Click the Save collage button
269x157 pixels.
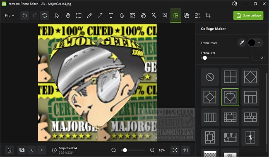pyautogui.click(x=248, y=15)
